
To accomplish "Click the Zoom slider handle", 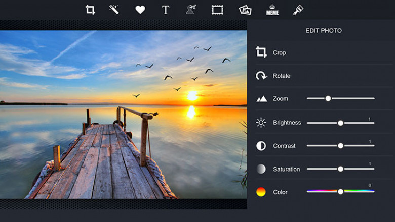I will pos(328,98).
